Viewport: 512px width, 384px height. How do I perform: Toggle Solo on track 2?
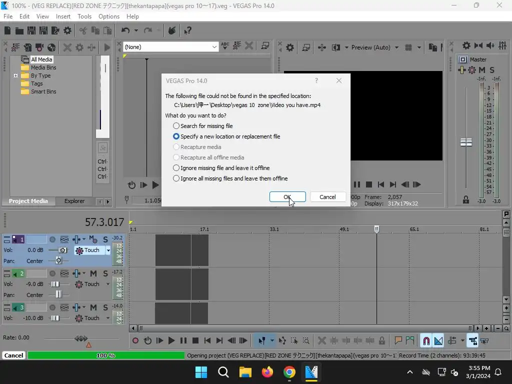(105, 273)
